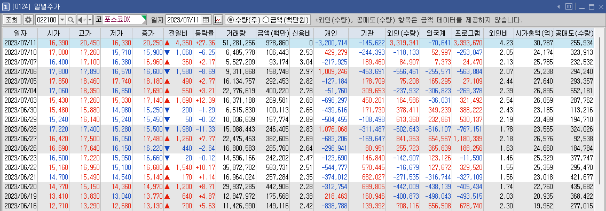Click the program value 3,393,670
The width and height of the screenshot is (606, 211).
coord(468,43)
